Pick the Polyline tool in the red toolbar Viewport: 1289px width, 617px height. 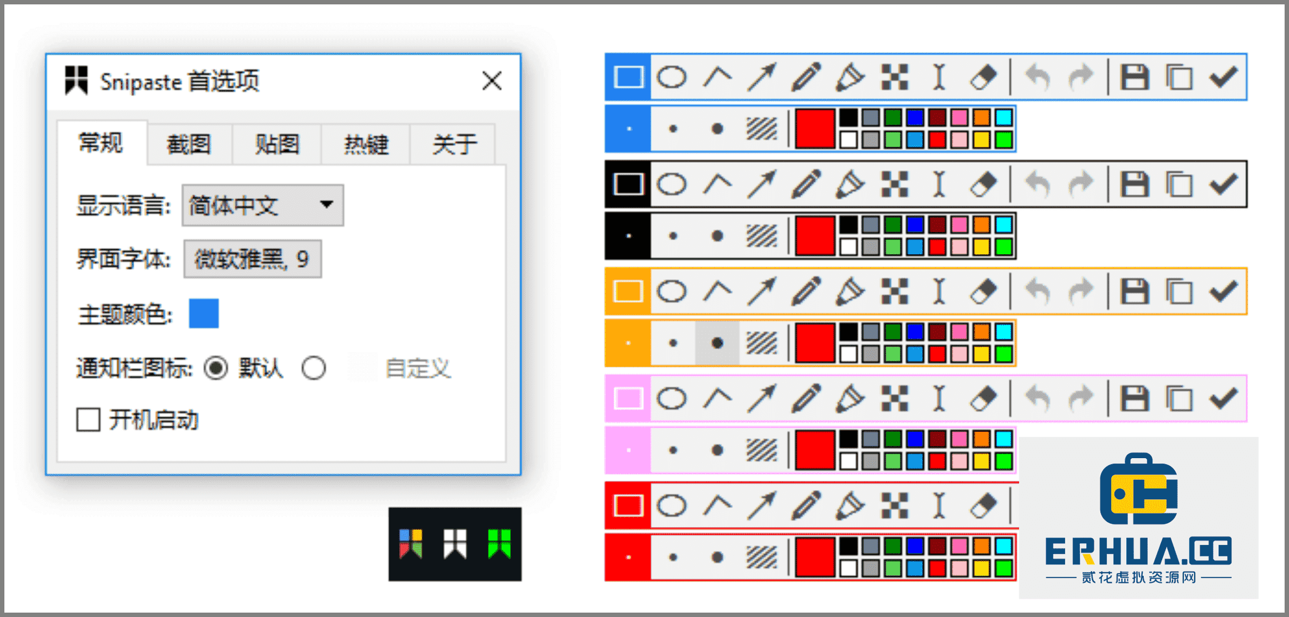pyautogui.click(x=717, y=506)
